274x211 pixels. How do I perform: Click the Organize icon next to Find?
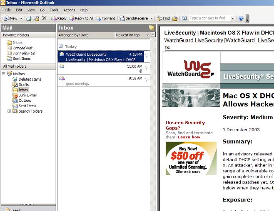point(175,18)
